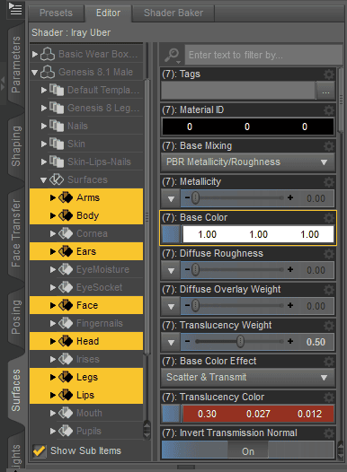Click the Surfaces group icon

(x=57, y=179)
